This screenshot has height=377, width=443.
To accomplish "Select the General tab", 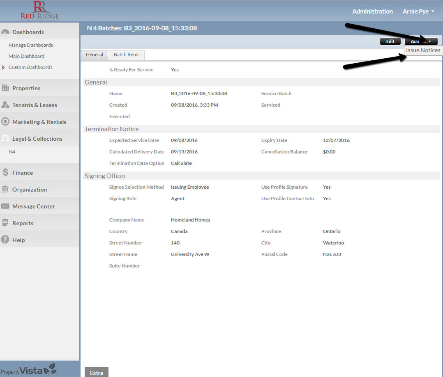I will (x=95, y=55).
